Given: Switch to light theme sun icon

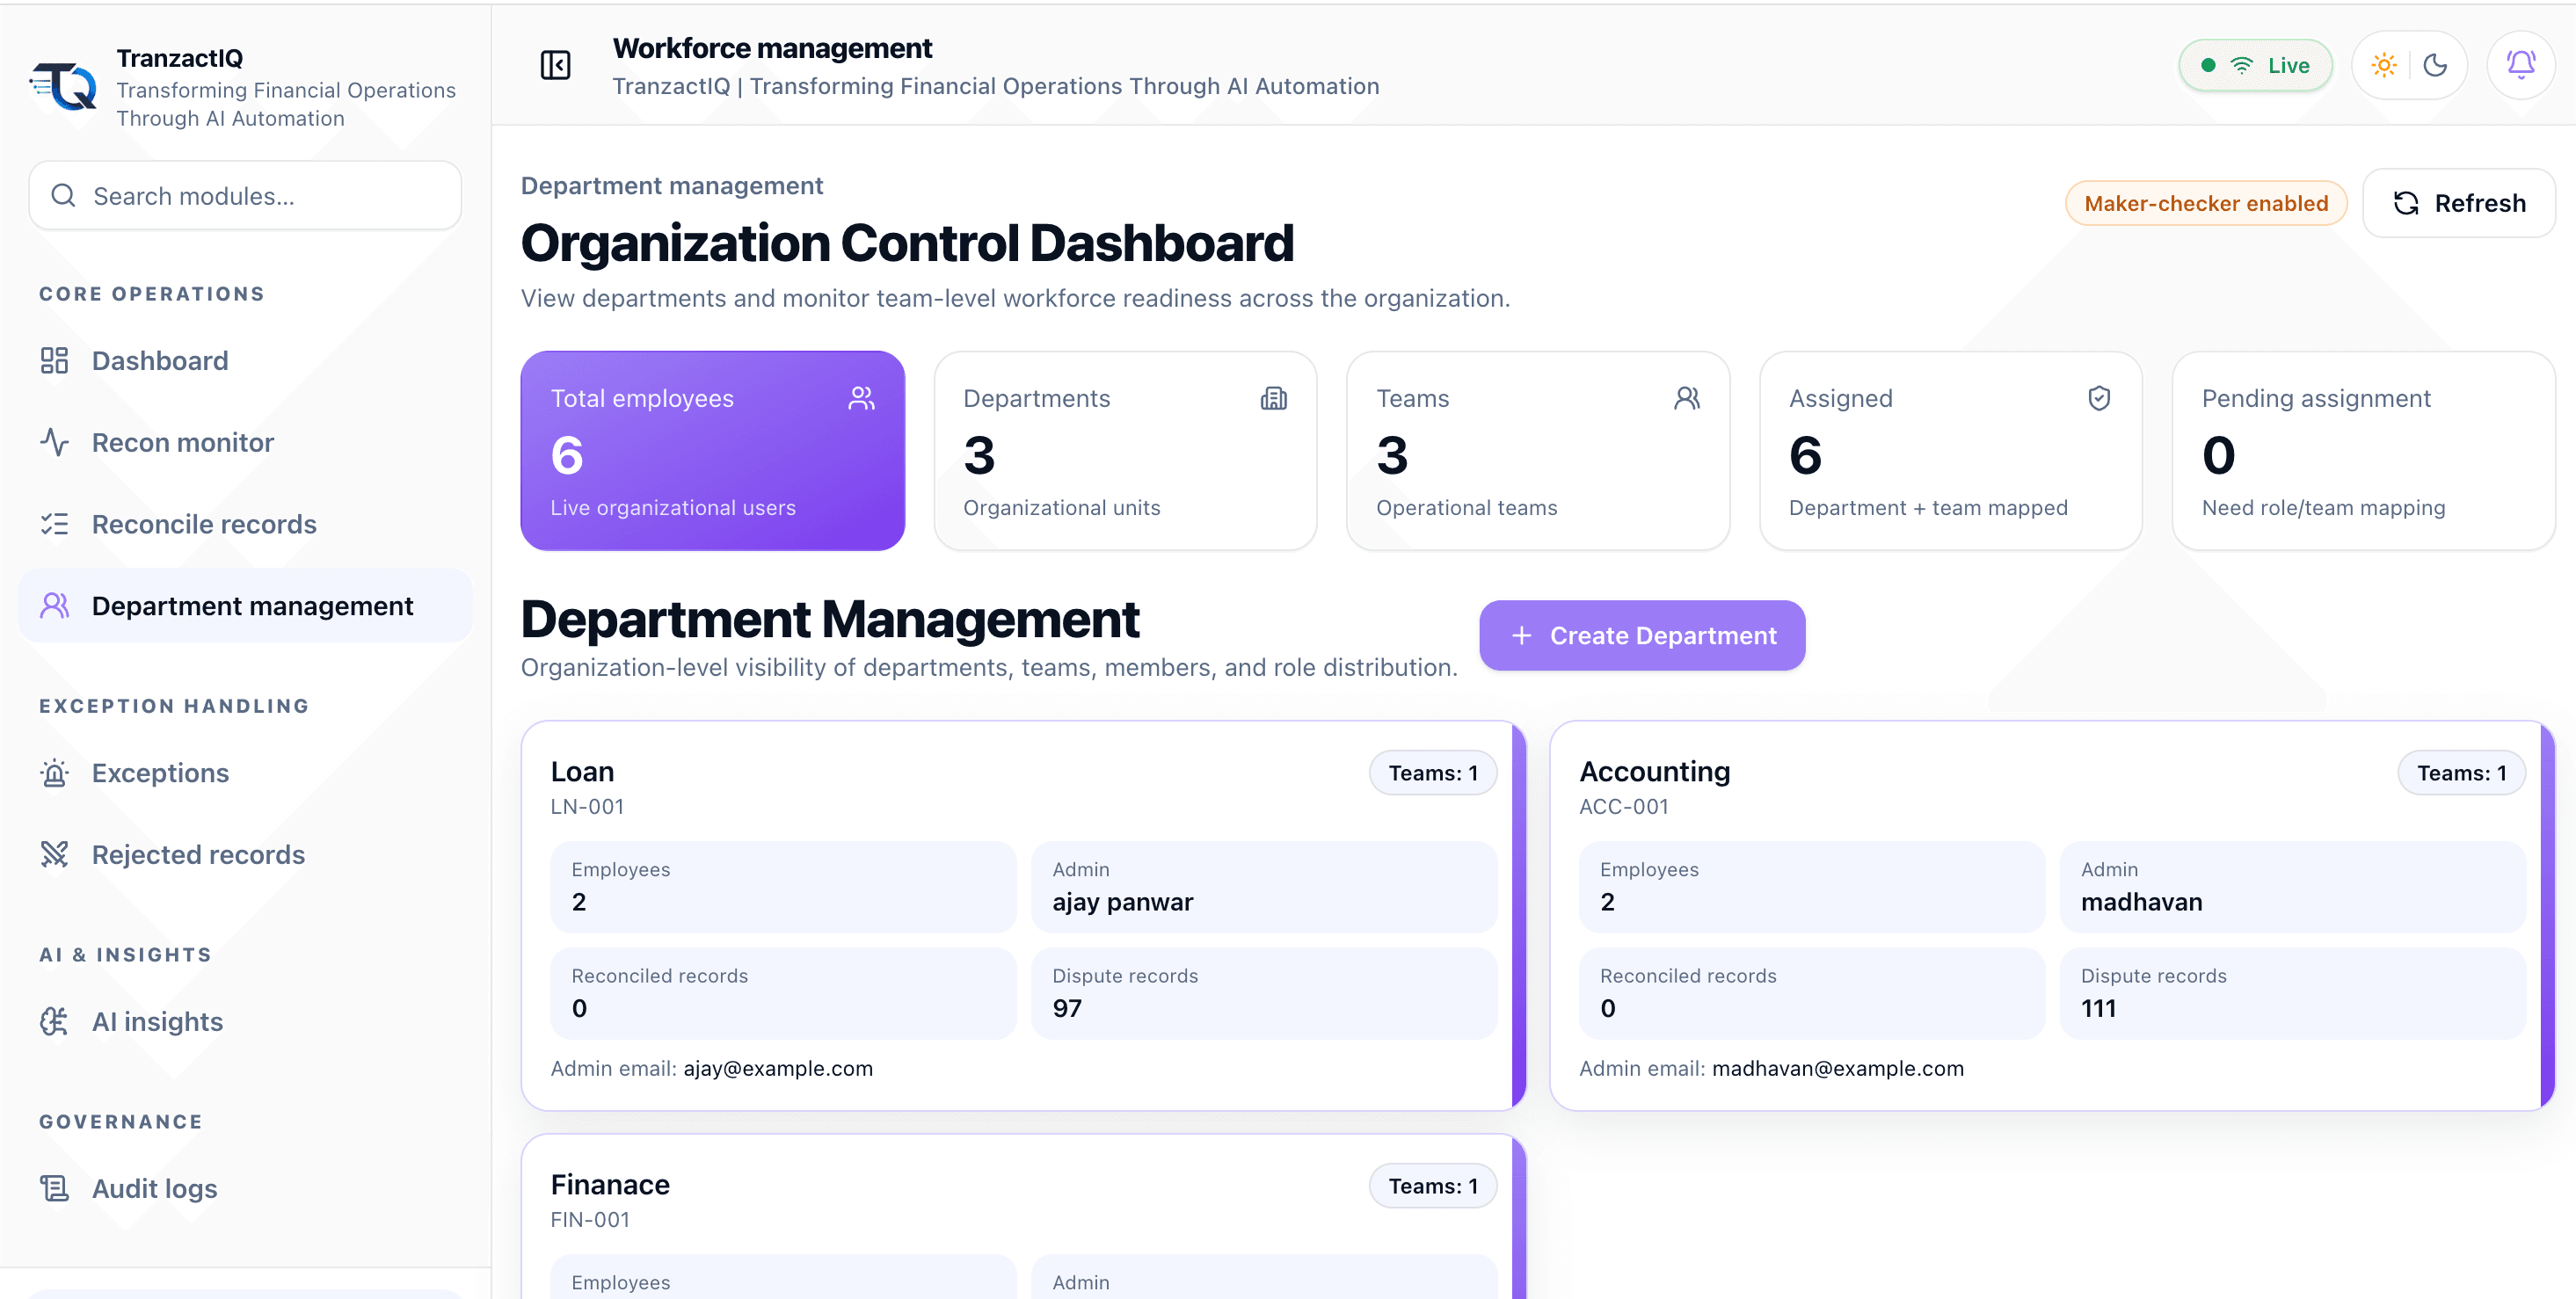Looking at the screenshot, I should coord(2384,66).
